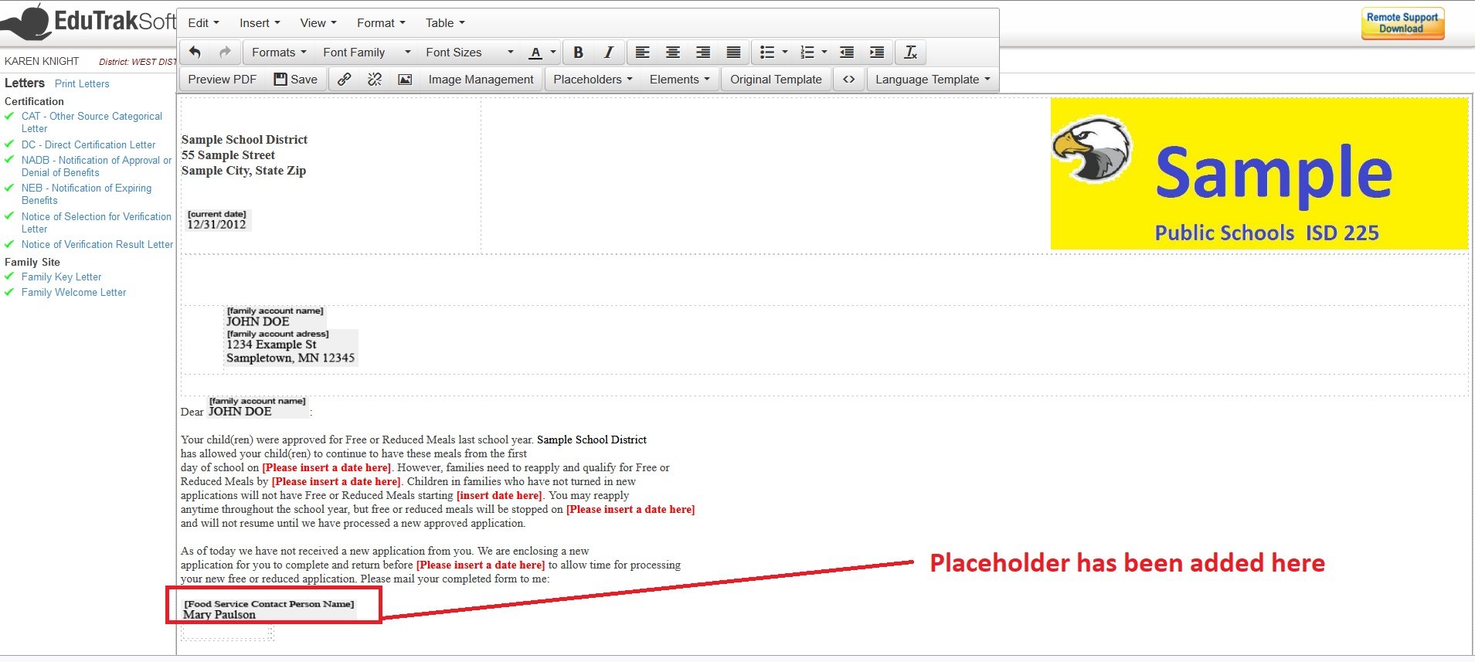Open the source code view
The image size is (1475, 662).
point(848,80)
